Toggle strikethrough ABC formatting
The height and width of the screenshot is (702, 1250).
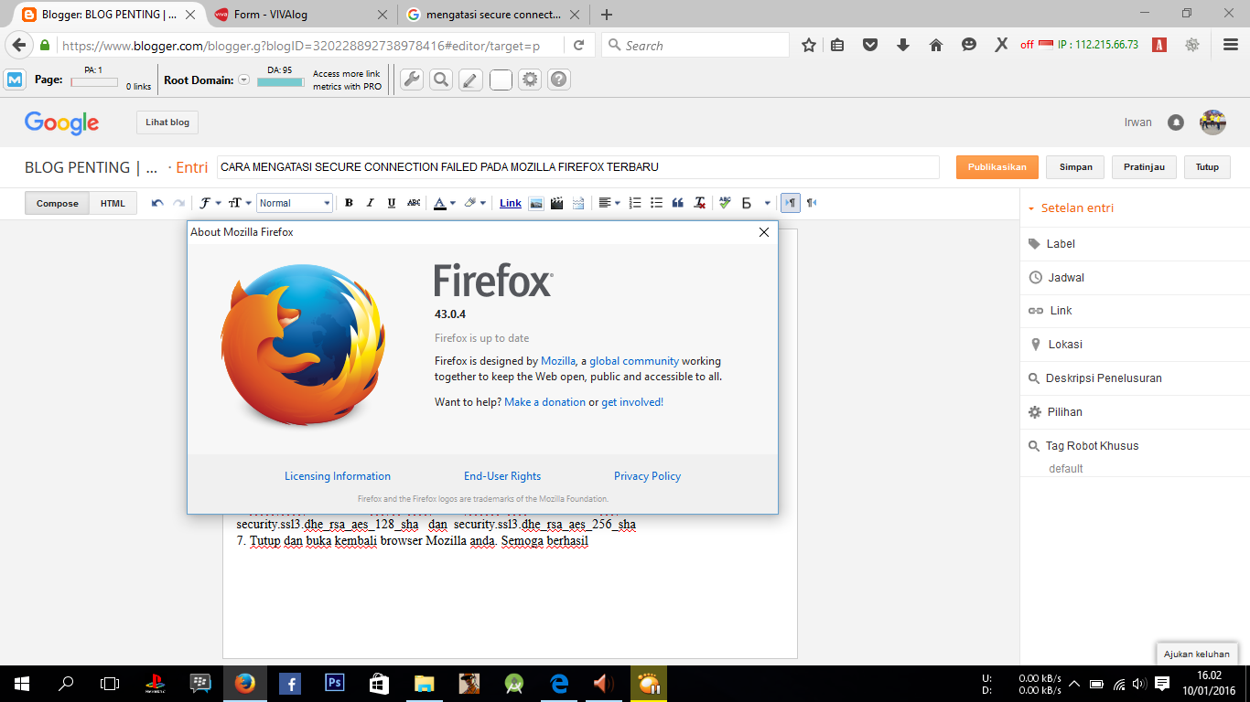coord(414,203)
